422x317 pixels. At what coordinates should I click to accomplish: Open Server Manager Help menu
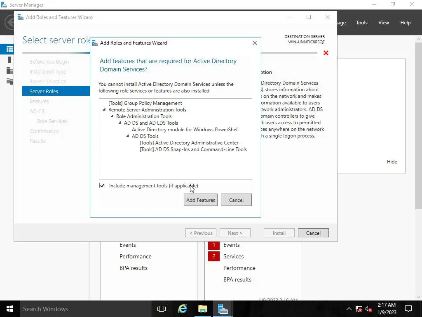(406, 23)
